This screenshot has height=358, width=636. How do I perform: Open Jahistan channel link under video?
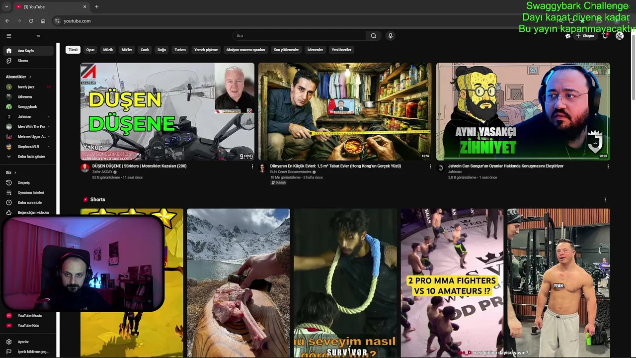[455, 172]
